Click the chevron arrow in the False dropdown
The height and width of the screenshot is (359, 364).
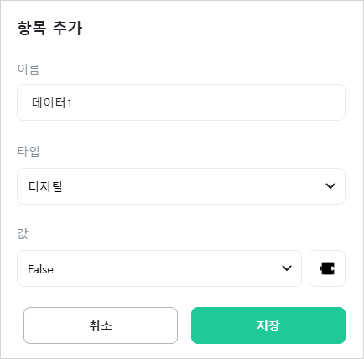(287, 268)
